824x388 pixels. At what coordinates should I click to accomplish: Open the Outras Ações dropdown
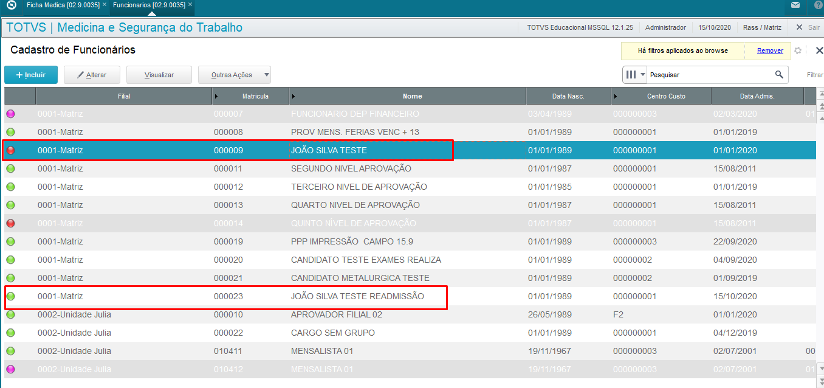235,75
